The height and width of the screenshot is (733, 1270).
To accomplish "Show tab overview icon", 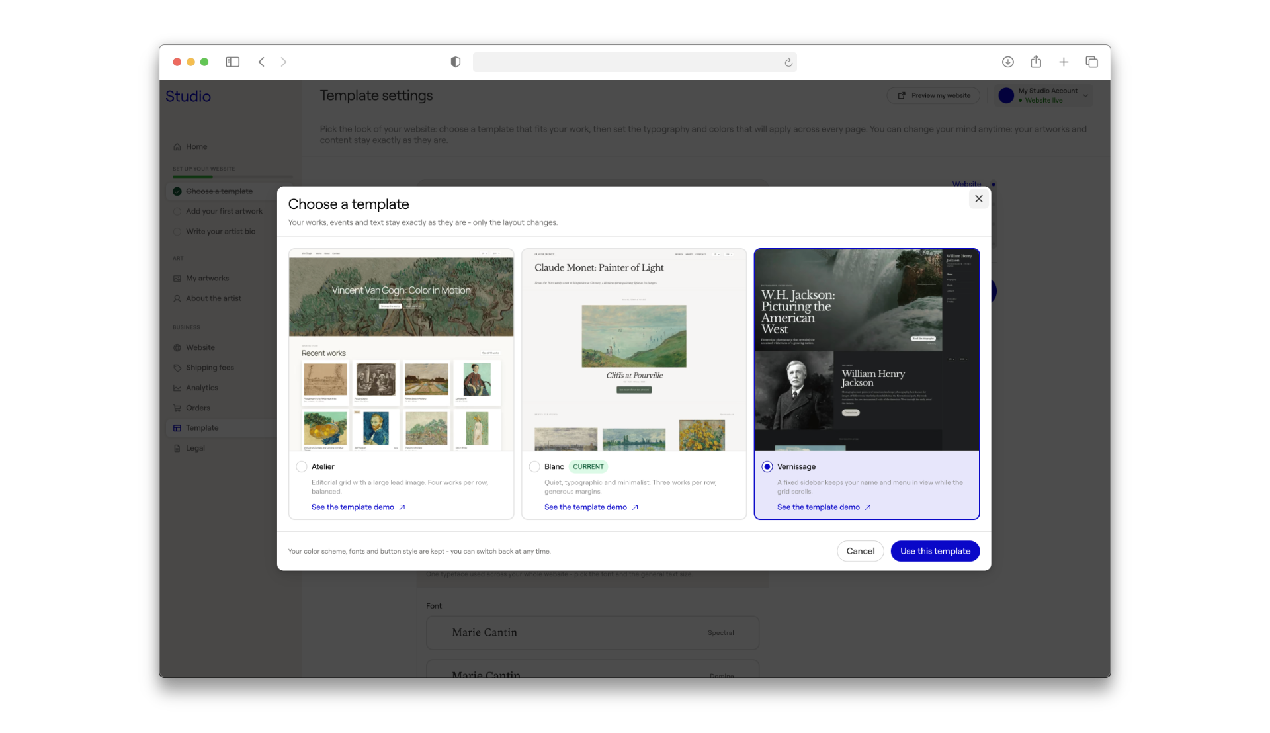I will 1091,62.
